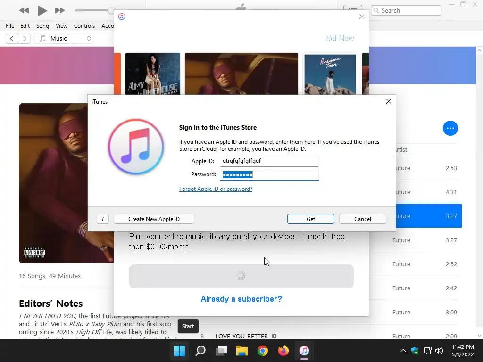Image resolution: width=483 pixels, height=362 pixels.
Task: Open the clock showing 11:42 PM
Action: click(x=463, y=351)
